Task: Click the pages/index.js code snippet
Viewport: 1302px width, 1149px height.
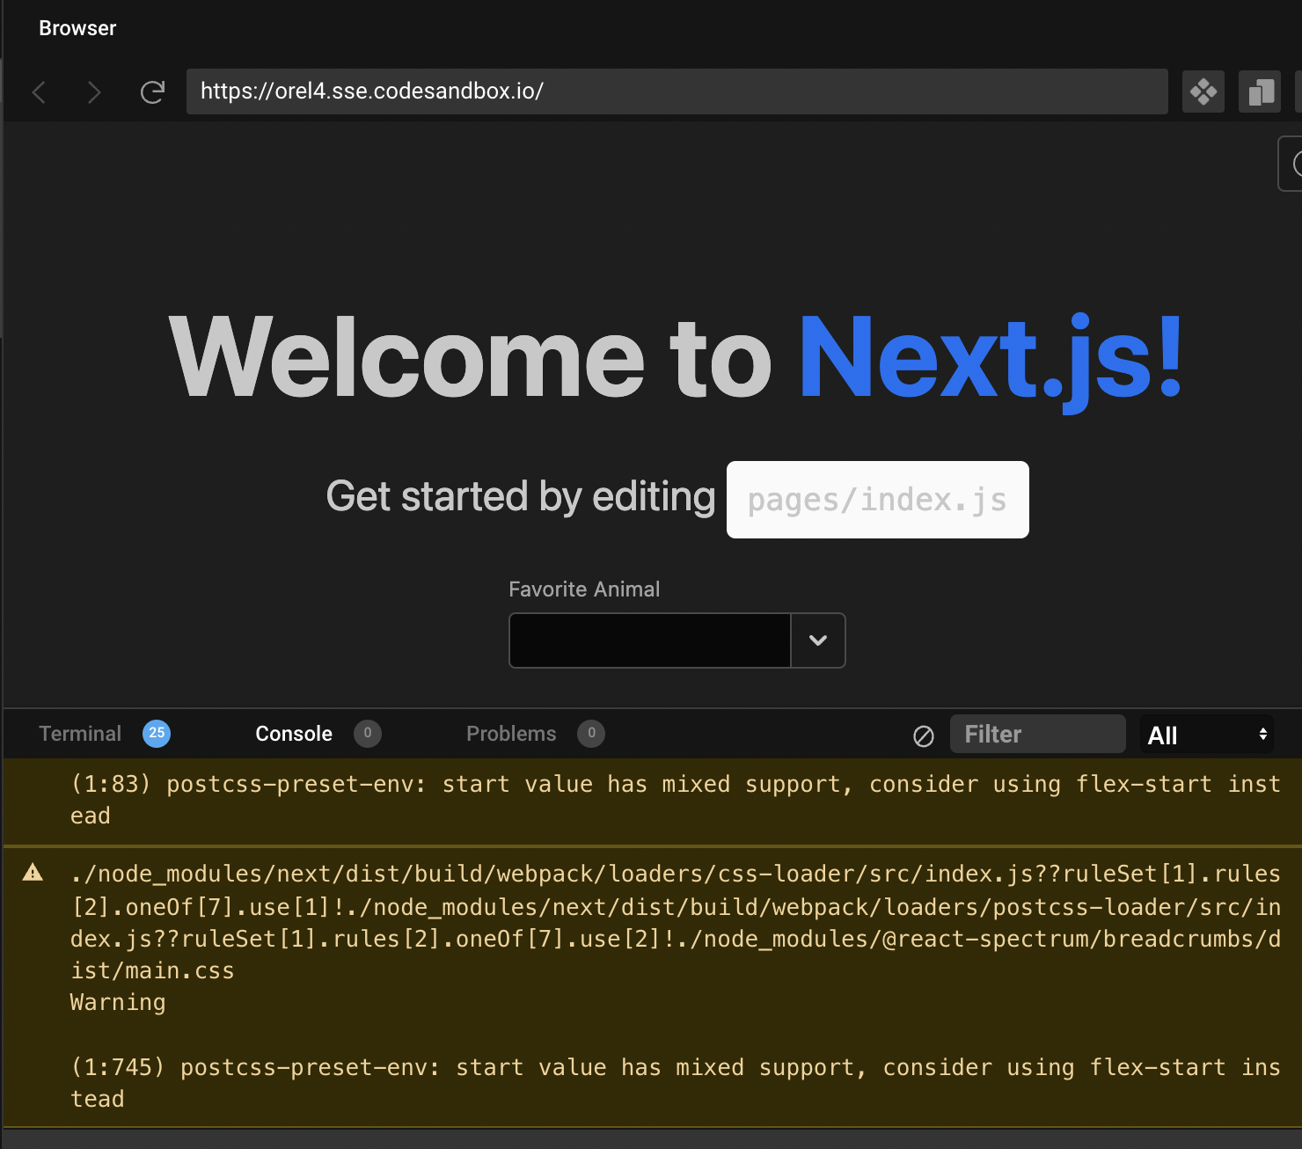Action: pos(876,499)
